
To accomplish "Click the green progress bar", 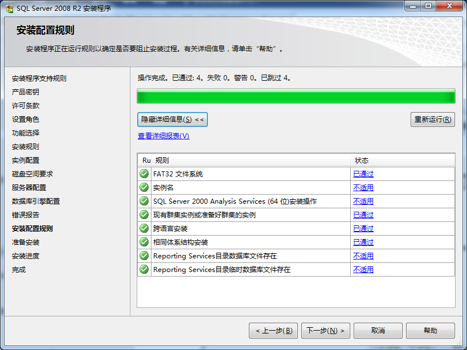I will point(296,96).
